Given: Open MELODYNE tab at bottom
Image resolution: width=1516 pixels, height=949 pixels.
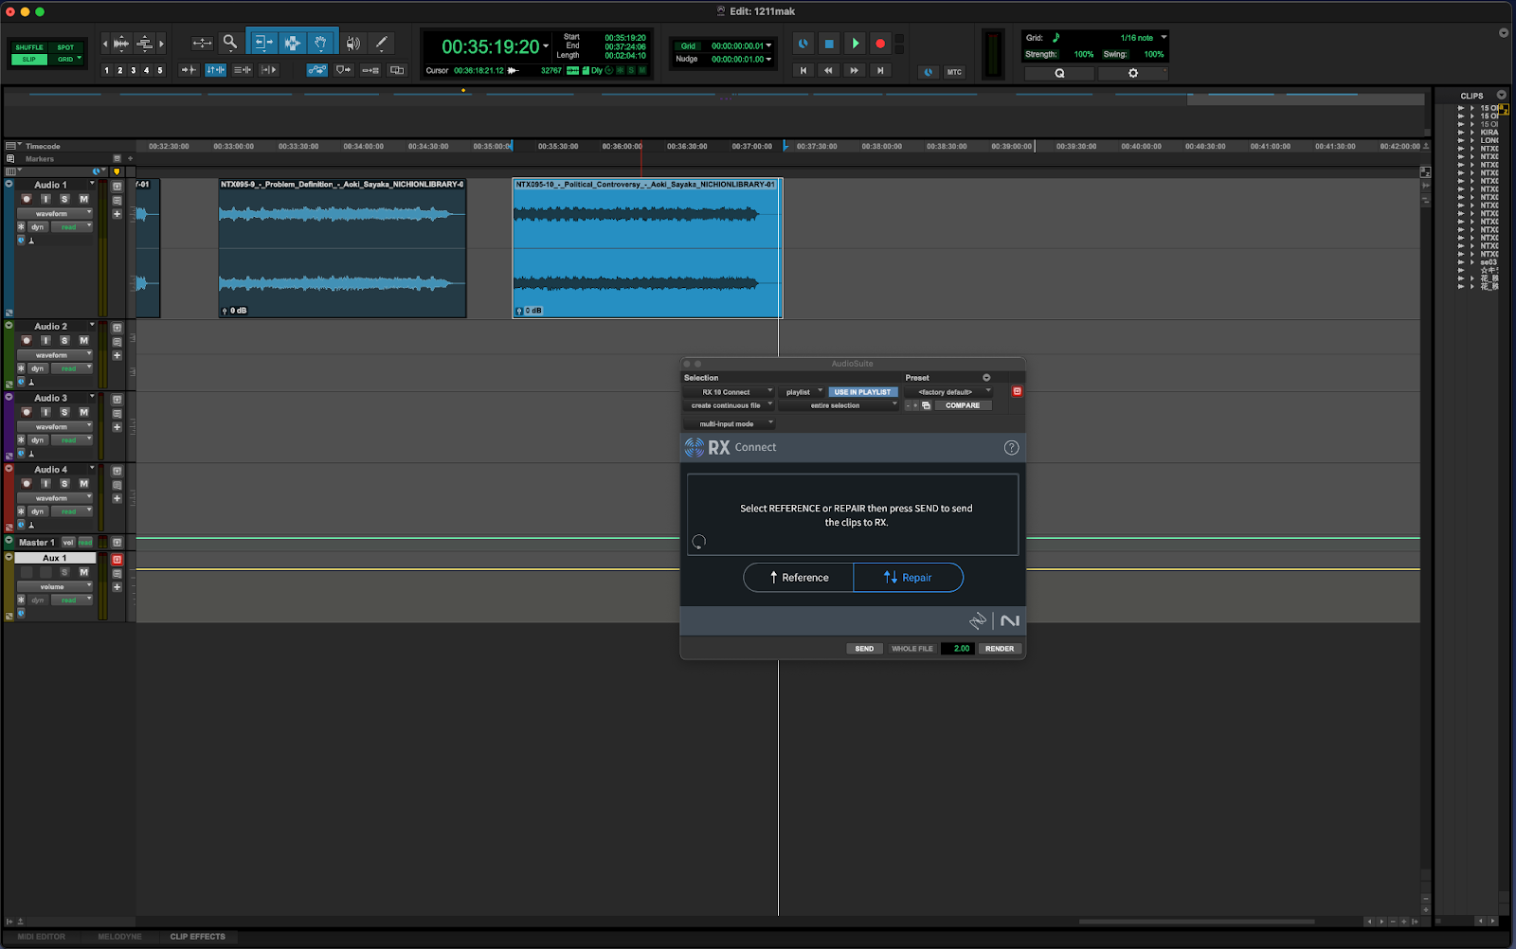Looking at the screenshot, I should click(x=119, y=937).
